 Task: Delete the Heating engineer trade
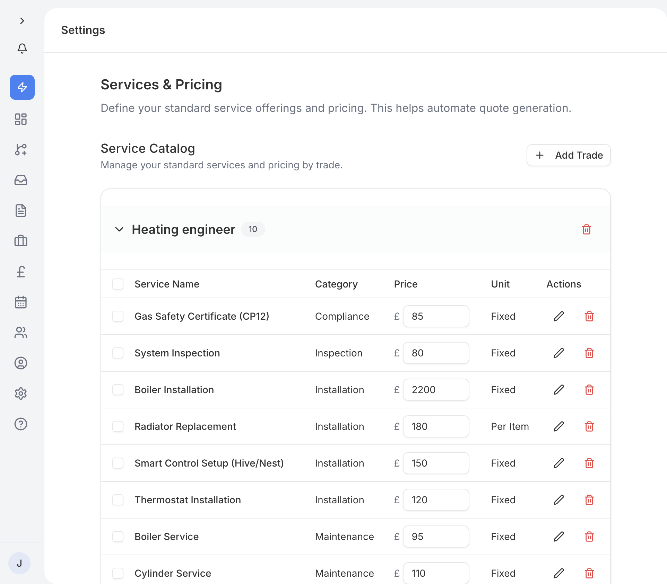click(586, 229)
